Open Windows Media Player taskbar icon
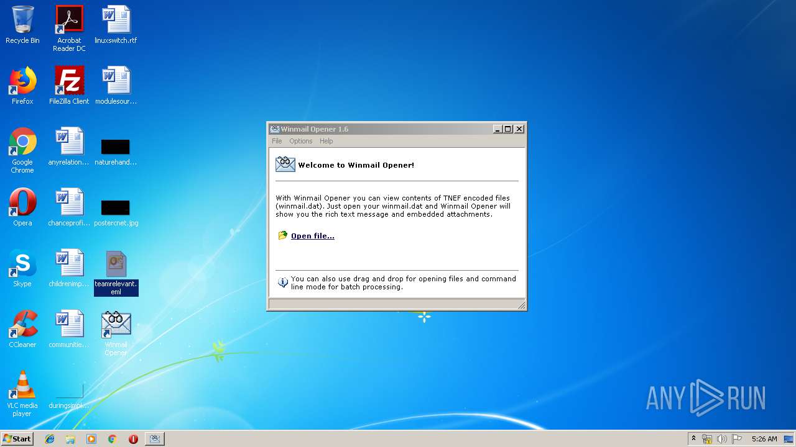Viewport: 796px width, 447px height. pyautogui.click(x=91, y=439)
